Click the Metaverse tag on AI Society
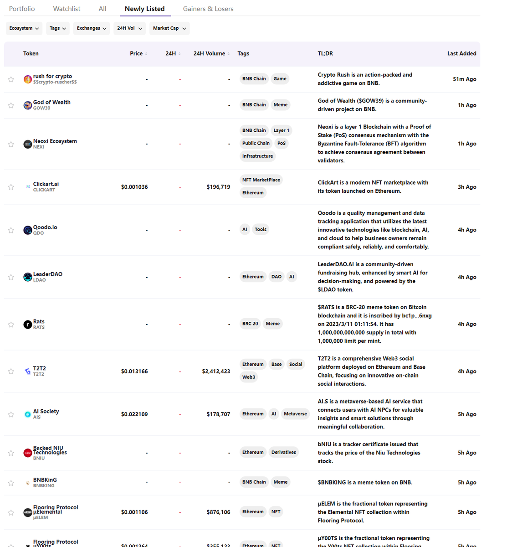The image size is (507, 547). click(295, 414)
